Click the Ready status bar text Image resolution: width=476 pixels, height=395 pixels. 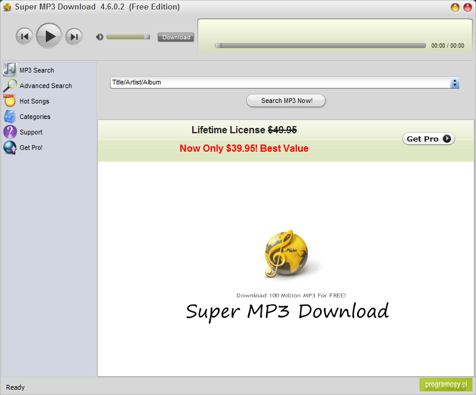[15, 387]
